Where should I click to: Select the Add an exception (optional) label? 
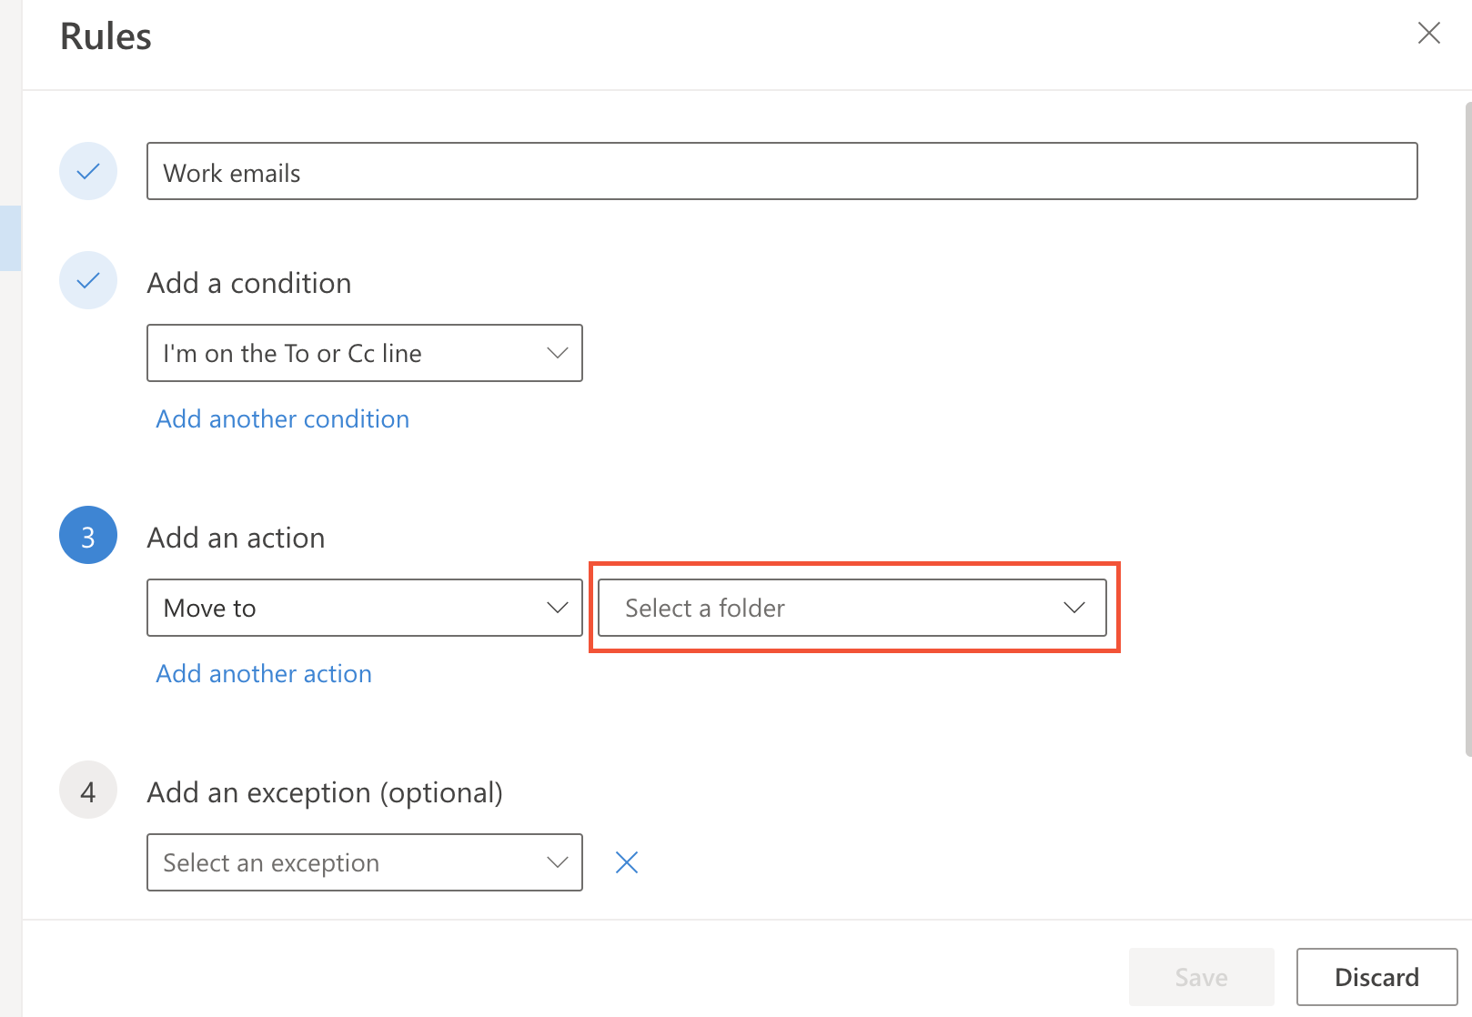point(325,791)
